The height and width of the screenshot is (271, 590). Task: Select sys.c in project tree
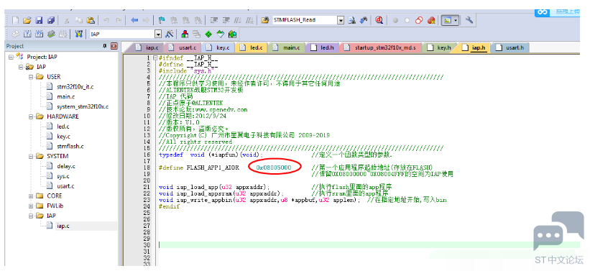(63, 176)
